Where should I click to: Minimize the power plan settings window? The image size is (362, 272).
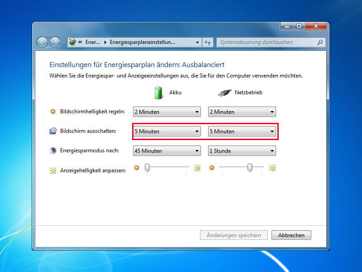[x=287, y=26]
